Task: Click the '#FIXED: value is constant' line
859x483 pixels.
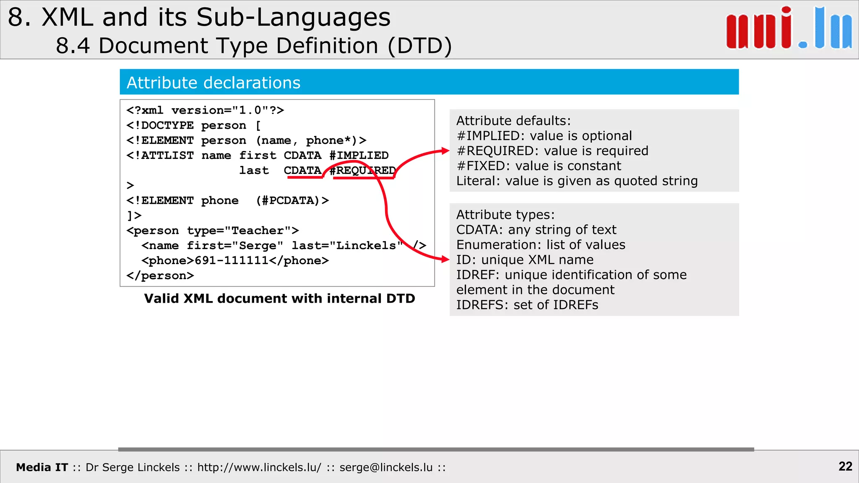Action: tap(539, 166)
